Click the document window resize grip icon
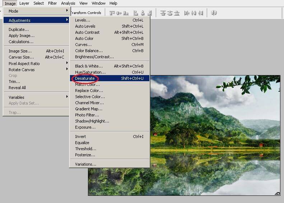Image resolution: width=284 pixels, height=203 pixels. [x=277, y=193]
